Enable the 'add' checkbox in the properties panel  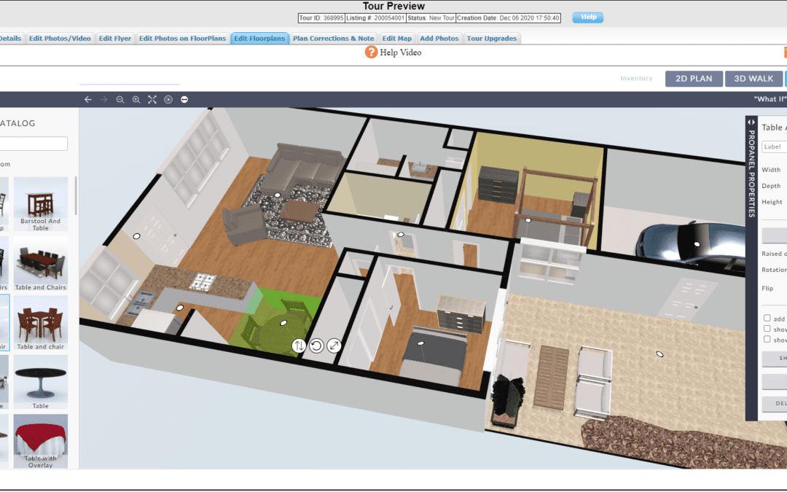pyautogui.click(x=767, y=318)
